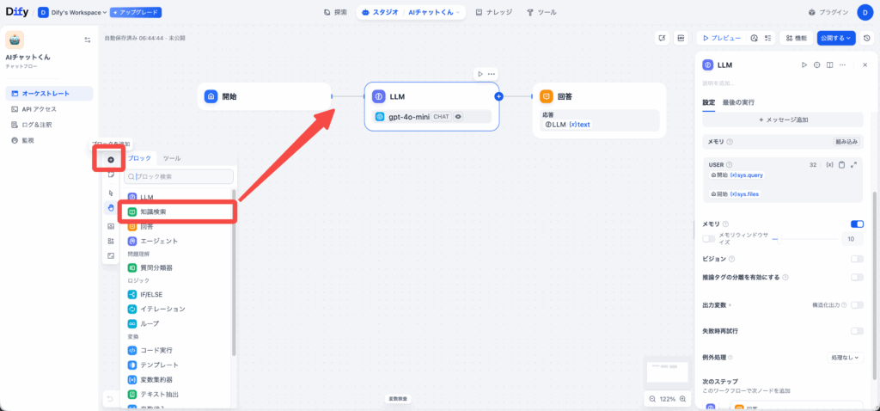Open the 公開する dropdown
This screenshot has width=880, height=411.
point(836,38)
